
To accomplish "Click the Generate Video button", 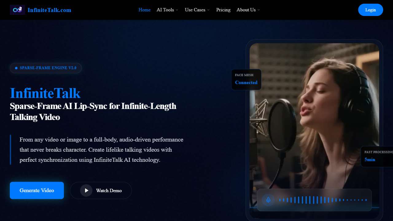I will pos(37,190).
